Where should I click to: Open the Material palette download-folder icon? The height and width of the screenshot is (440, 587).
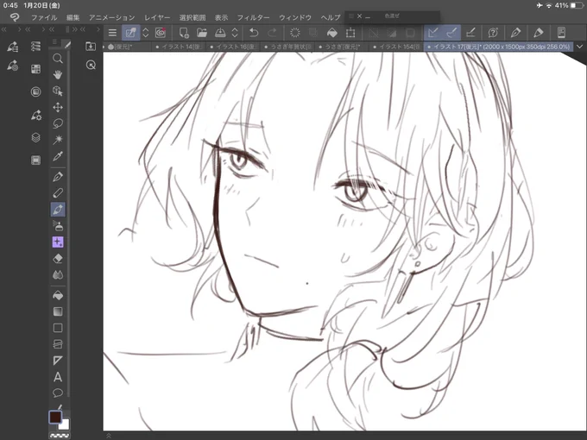[91, 47]
